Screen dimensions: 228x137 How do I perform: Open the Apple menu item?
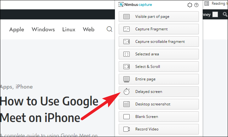click(x=17, y=29)
